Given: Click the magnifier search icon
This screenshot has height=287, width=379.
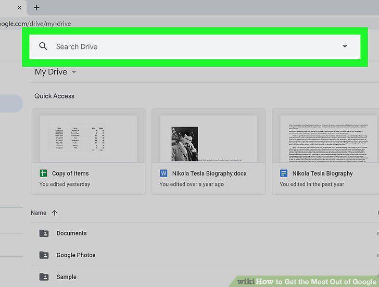Looking at the screenshot, I should tap(43, 46).
